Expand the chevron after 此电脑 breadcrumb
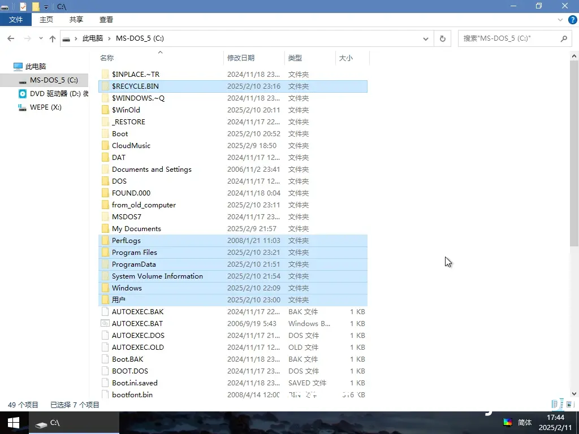 pyautogui.click(x=109, y=38)
